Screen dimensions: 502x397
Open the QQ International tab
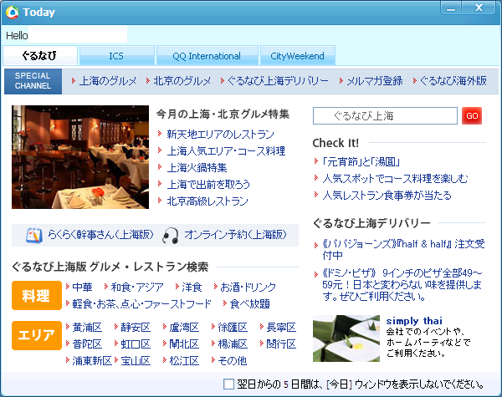207,56
